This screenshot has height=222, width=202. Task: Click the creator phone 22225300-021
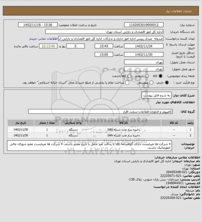[171, 198]
